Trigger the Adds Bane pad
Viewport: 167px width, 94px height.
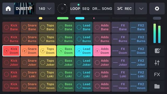point(102,27)
